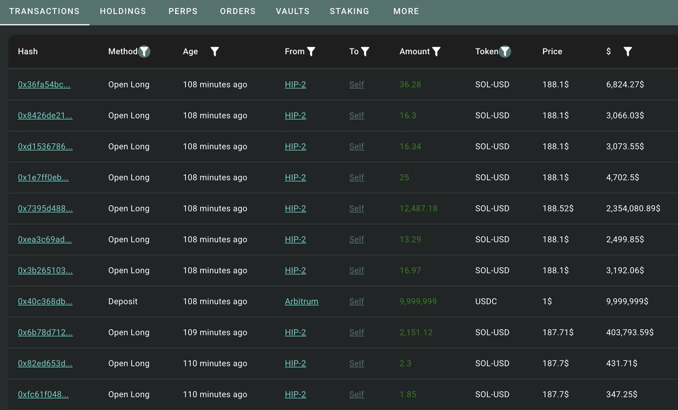Open the deposit transaction 0x40c368db
The width and height of the screenshot is (678, 410).
[x=45, y=302]
